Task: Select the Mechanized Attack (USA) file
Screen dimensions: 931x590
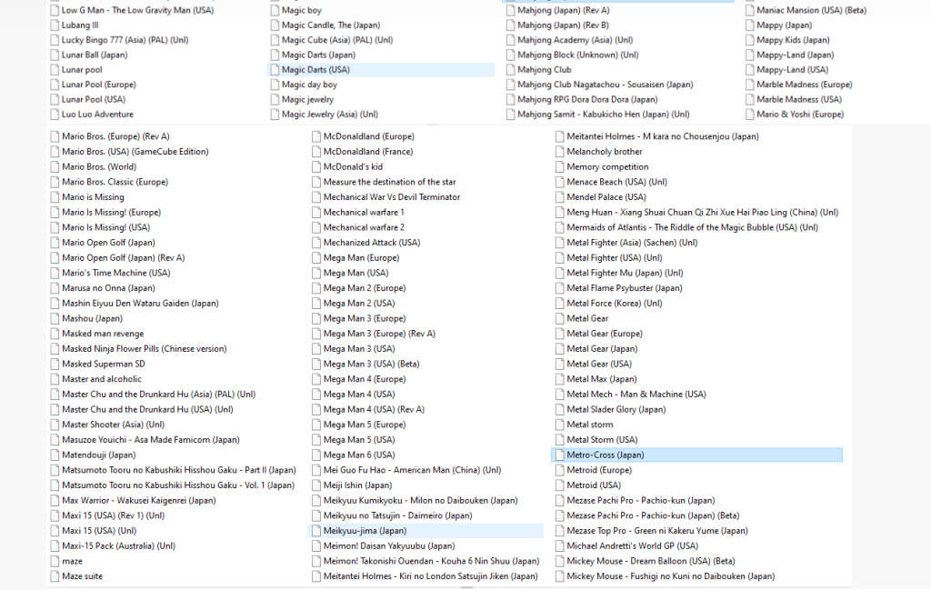Action: (x=371, y=243)
